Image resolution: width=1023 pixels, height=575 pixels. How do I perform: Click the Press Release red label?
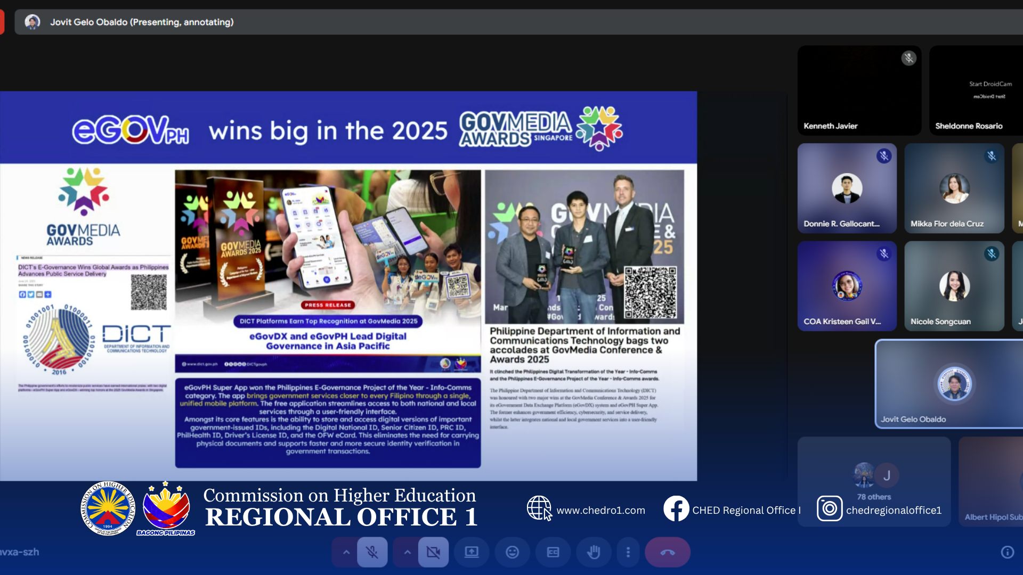(x=328, y=305)
